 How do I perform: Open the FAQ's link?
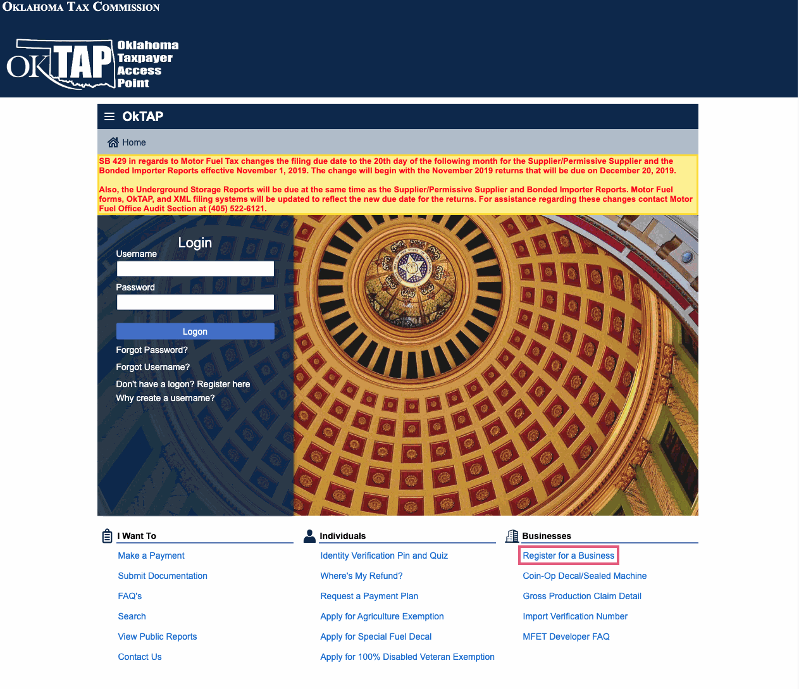130,596
